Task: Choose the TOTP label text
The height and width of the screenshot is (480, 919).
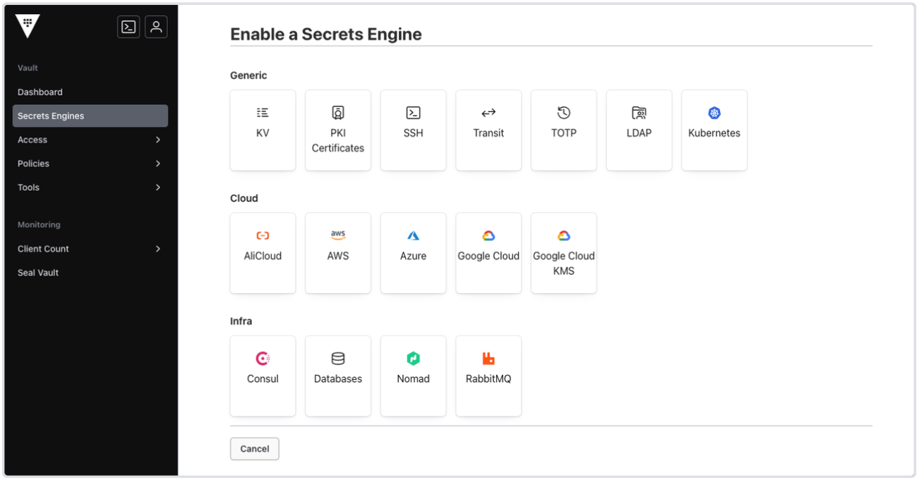Action: point(564,133)
